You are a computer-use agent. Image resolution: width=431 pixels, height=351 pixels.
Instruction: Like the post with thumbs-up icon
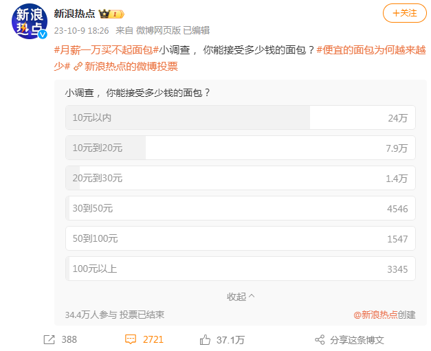click(204, 339)
